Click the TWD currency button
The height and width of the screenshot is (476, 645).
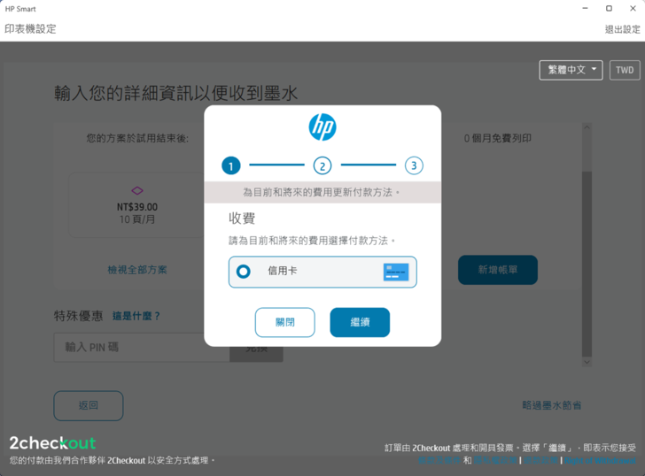click(625, 70)
